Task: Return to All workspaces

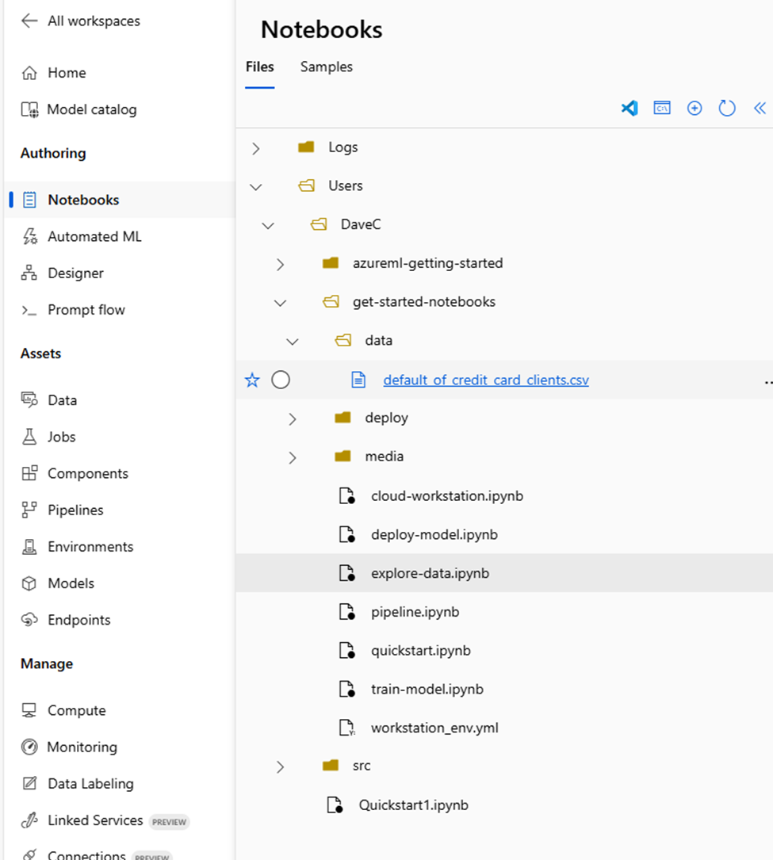Action: tap(94, 21)
